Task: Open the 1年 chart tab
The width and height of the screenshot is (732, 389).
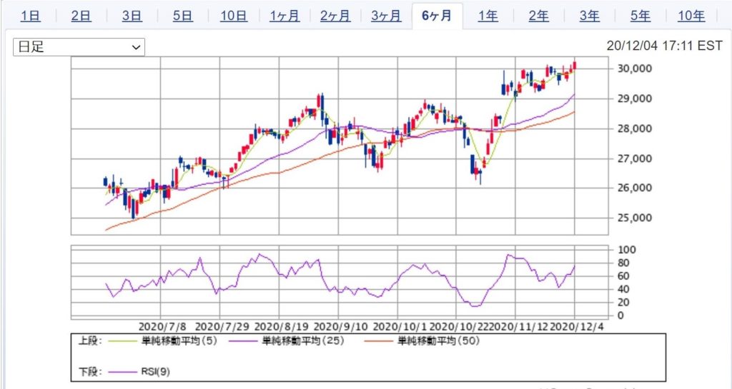Action: coord(488,16)
